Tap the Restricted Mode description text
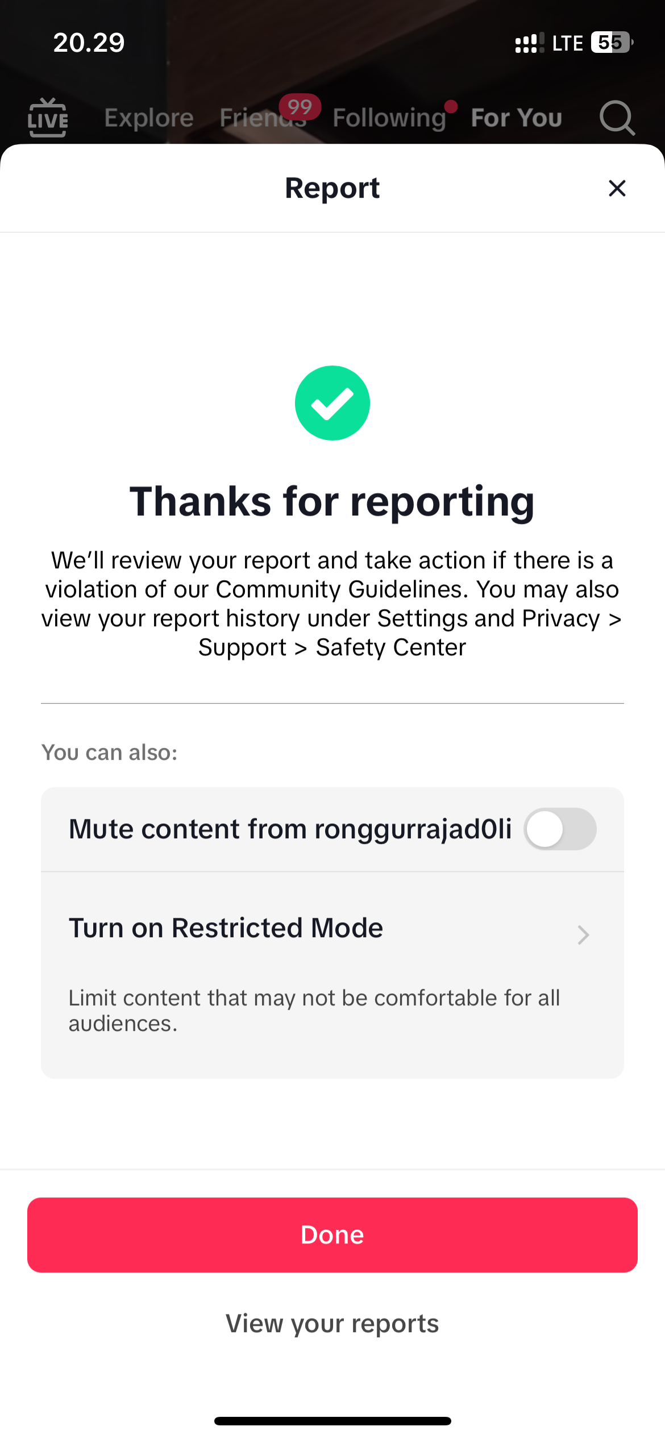Viewport: 665px width, 1439px height. pos(314,1010)
